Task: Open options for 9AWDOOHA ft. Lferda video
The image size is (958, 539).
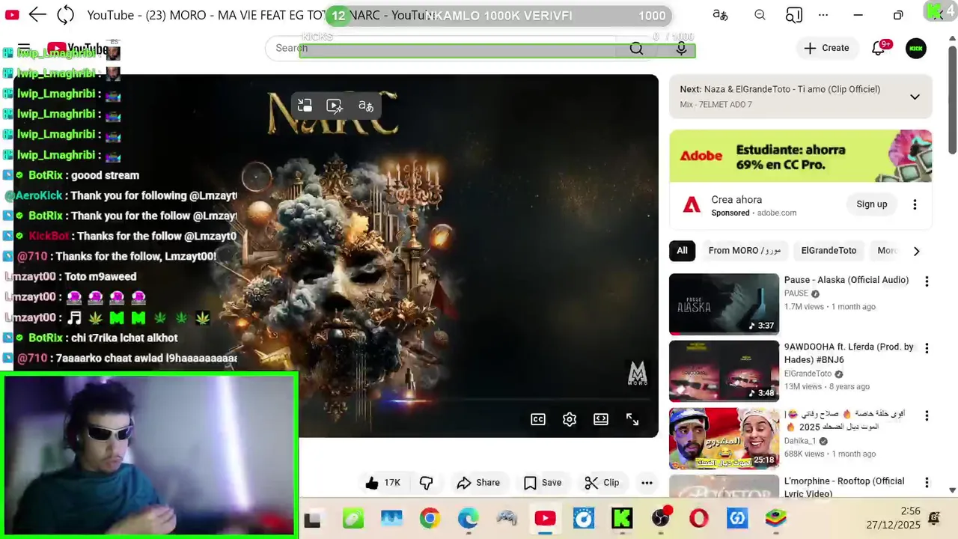Action: (x=927, y=349)
